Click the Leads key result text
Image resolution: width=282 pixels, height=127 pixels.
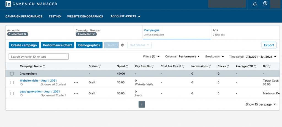139,95
